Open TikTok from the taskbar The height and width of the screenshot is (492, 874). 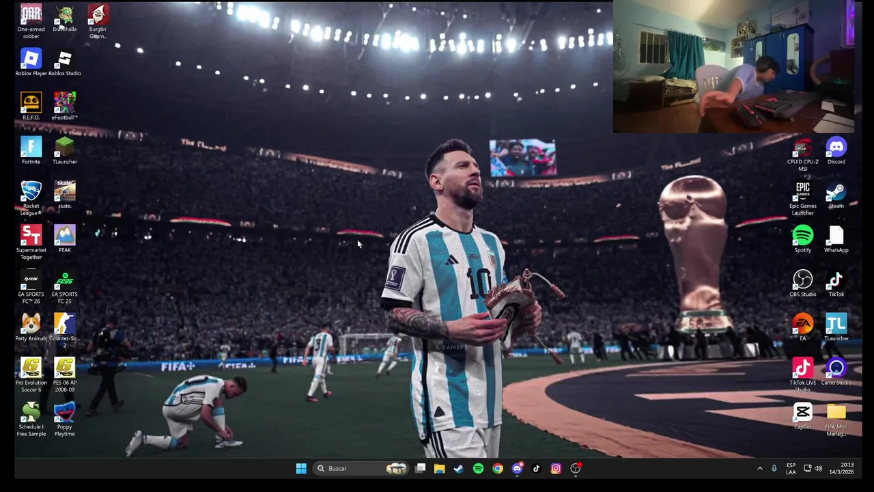[x=536, y=468]
